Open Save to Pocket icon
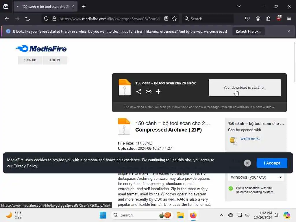Viewport: 296px width, 222px height. pyautogui.click(x=247, y=19)
